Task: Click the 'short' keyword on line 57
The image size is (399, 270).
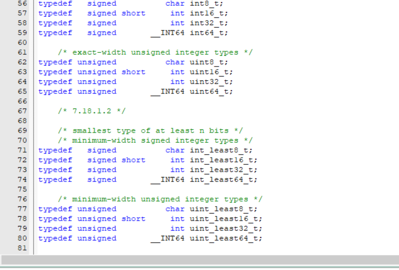Action: [x=133, y=13]
